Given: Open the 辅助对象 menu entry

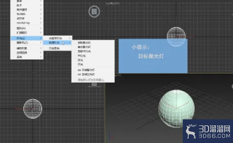Looking at the screenshot, I should click(x=27, y=48).
